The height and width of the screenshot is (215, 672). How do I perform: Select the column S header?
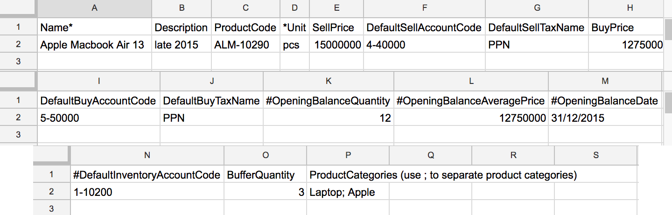[x=595, y=155]
